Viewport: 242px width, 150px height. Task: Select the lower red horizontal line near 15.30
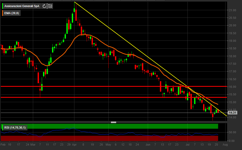[78, 97]
